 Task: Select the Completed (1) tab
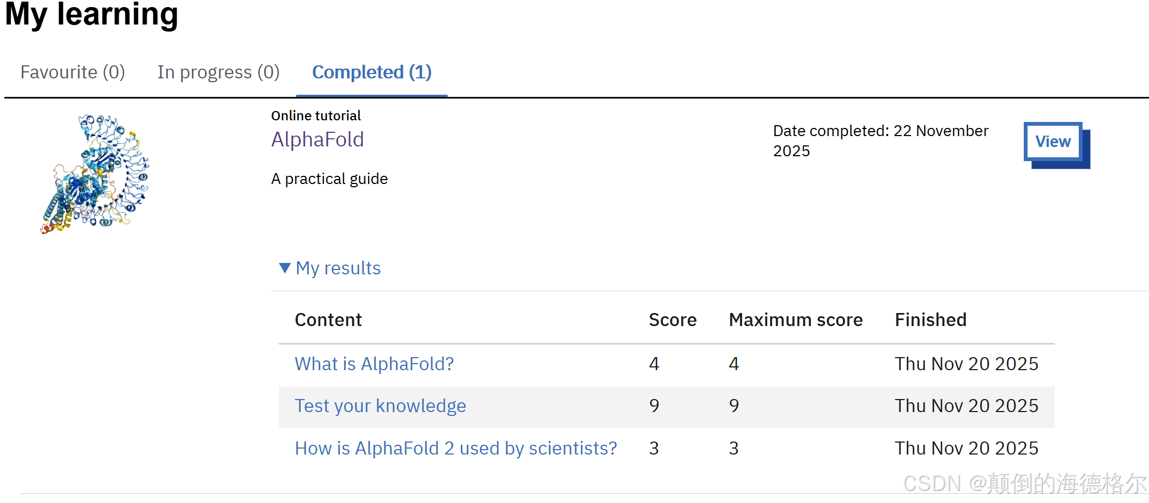point(371,72)
